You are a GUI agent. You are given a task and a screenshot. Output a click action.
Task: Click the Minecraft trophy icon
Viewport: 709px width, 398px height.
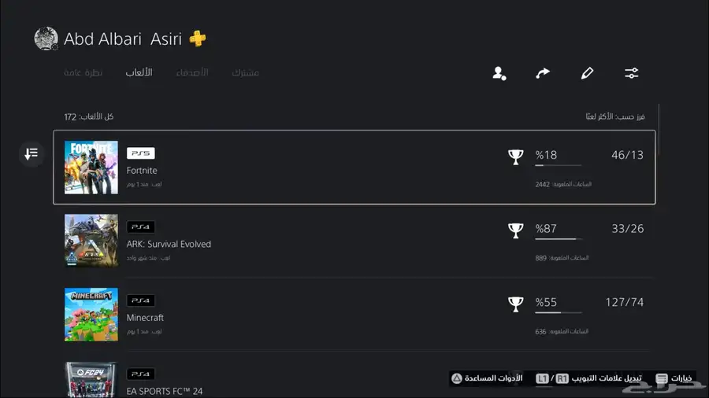515,304
